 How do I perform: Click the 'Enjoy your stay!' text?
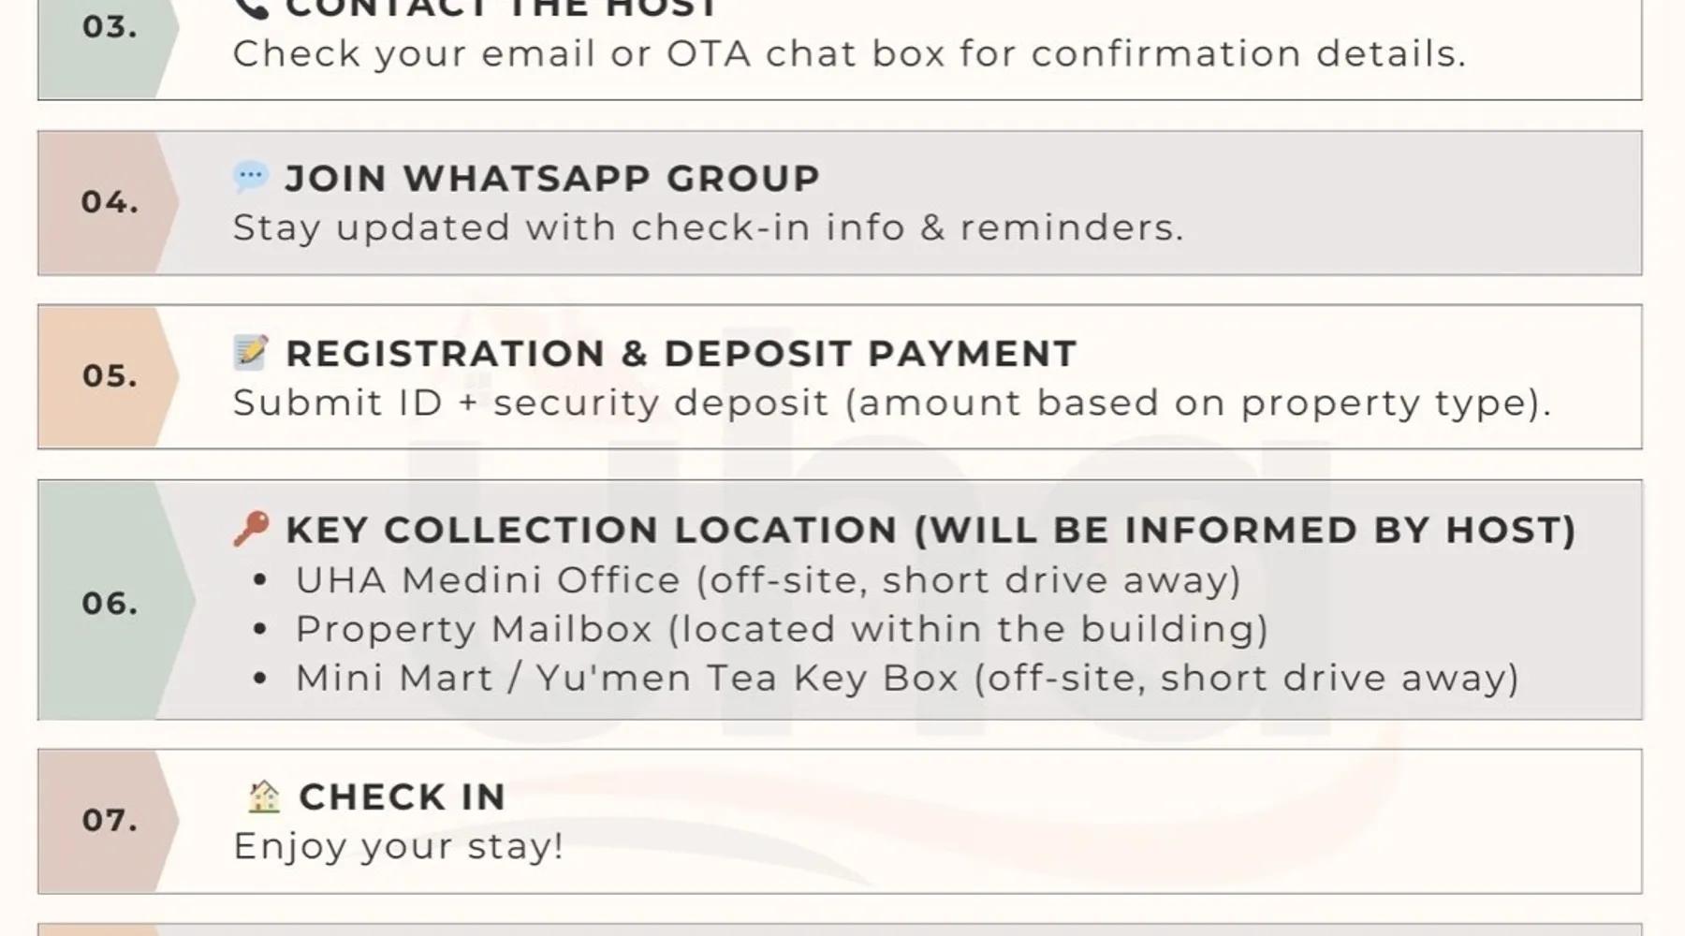(x=399, y=846)
